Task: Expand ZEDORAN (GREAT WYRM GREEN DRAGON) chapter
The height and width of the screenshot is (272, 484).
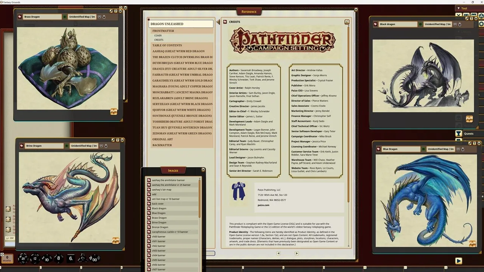Action: (182, 133)
